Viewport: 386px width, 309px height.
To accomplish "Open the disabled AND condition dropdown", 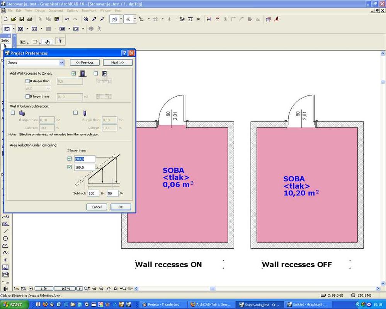I will pos(38,89).
